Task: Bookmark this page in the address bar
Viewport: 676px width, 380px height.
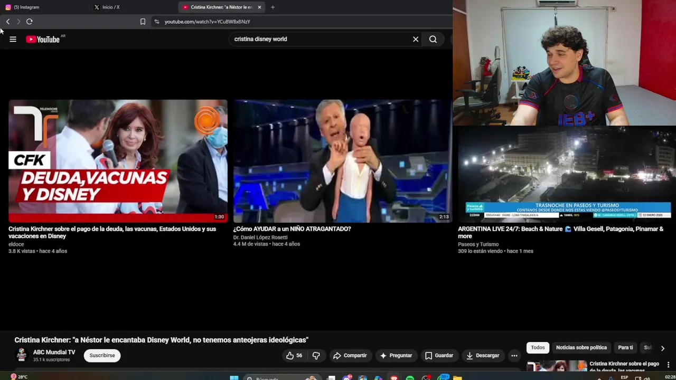Action: coord(143,22)
